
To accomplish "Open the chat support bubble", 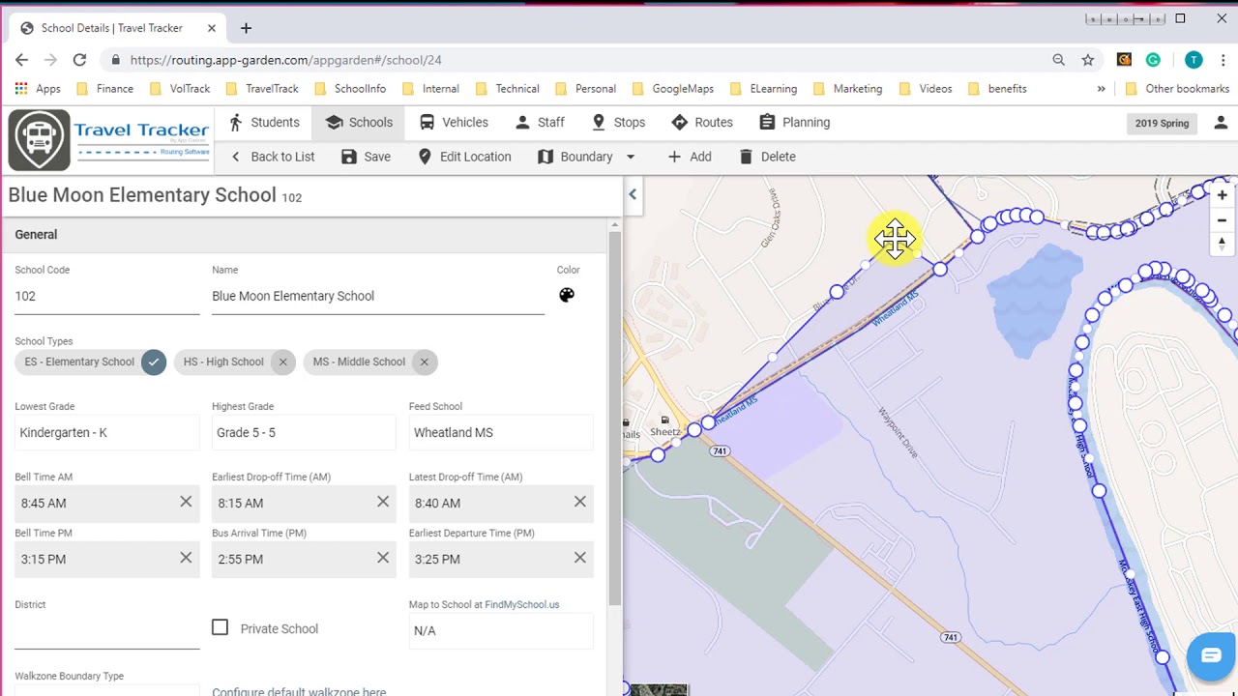I will (x=1211, y=656).
